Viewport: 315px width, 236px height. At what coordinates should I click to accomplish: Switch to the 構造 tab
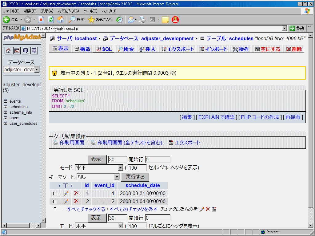tap(82, 49)
